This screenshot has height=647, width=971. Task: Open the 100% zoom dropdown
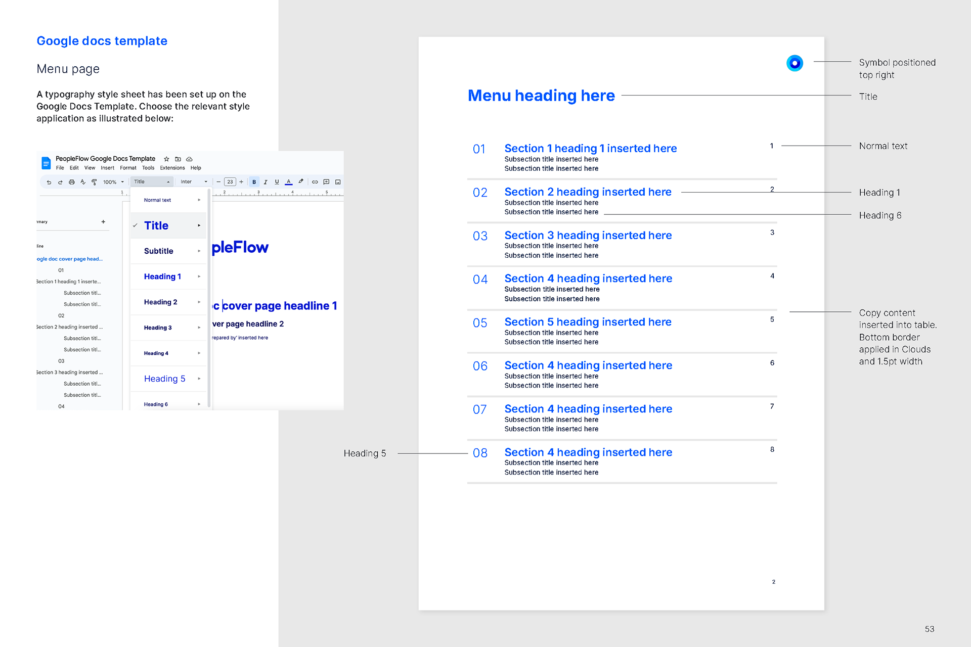[113, 182]
